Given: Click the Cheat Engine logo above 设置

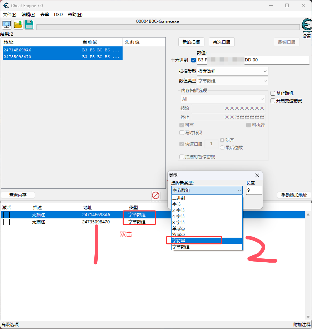Looking at the screenshot, I should [307, 25].
